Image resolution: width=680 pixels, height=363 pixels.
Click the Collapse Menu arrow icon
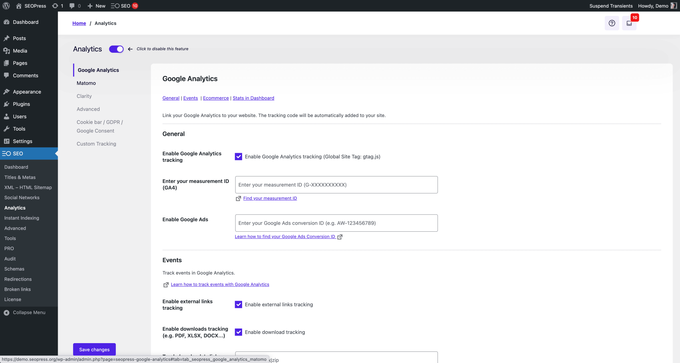tap(6, 313)
